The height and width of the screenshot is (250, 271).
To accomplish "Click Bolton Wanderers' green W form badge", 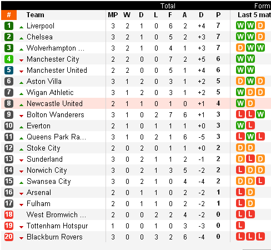I will pos(260,114).
